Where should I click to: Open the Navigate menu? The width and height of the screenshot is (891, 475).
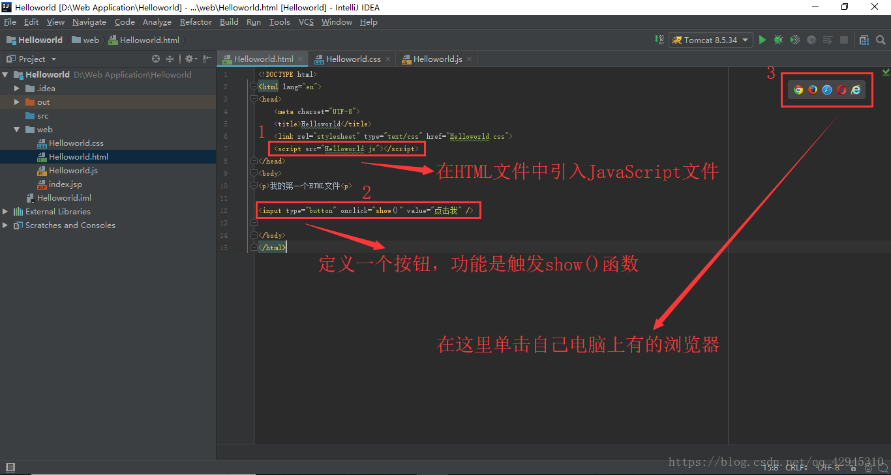point(89,22)
